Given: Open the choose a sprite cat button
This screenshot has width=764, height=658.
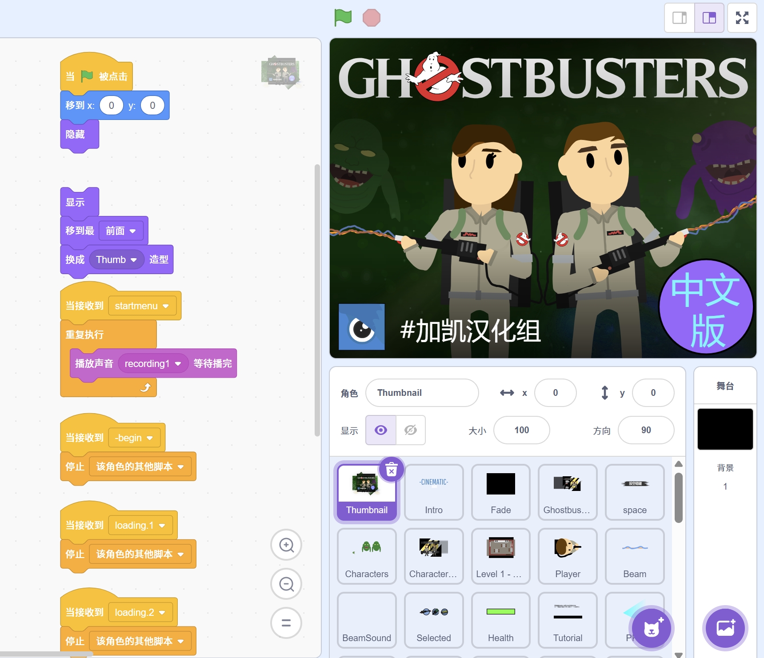Looking at the screenshot, I should pyautogui.click(x=651, y=628).
